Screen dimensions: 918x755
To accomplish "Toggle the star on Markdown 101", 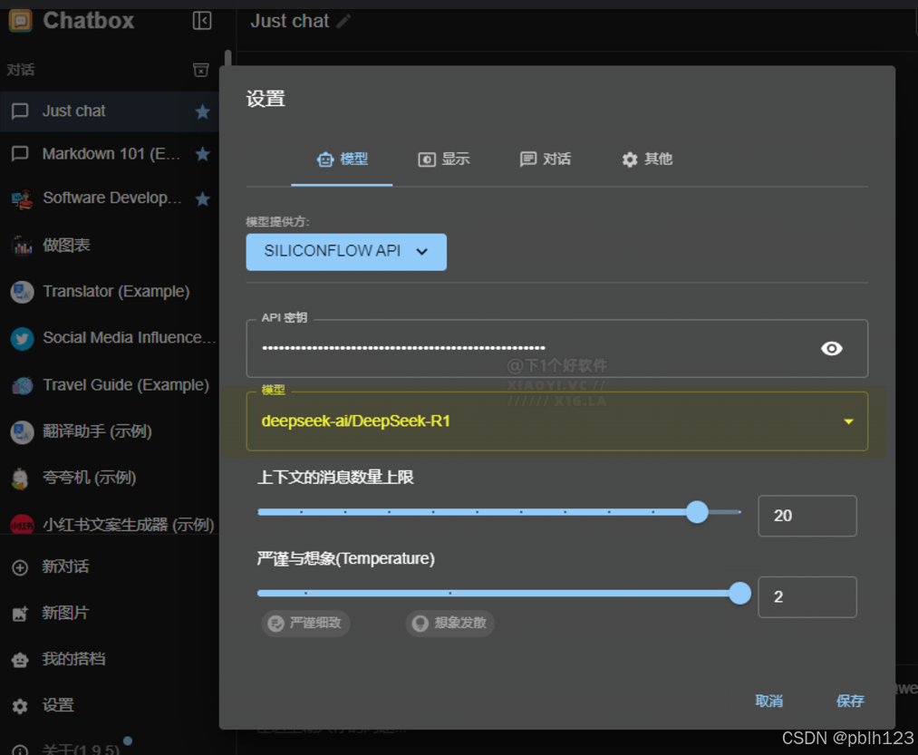I will (203, 154).
